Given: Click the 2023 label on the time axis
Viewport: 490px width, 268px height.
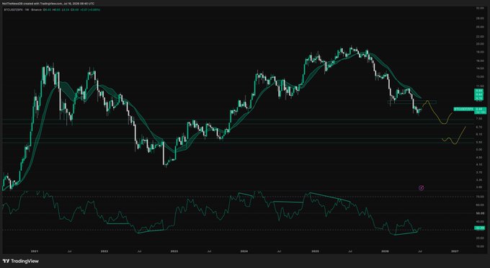Looking at the screenshot, I should click(174, 251).
